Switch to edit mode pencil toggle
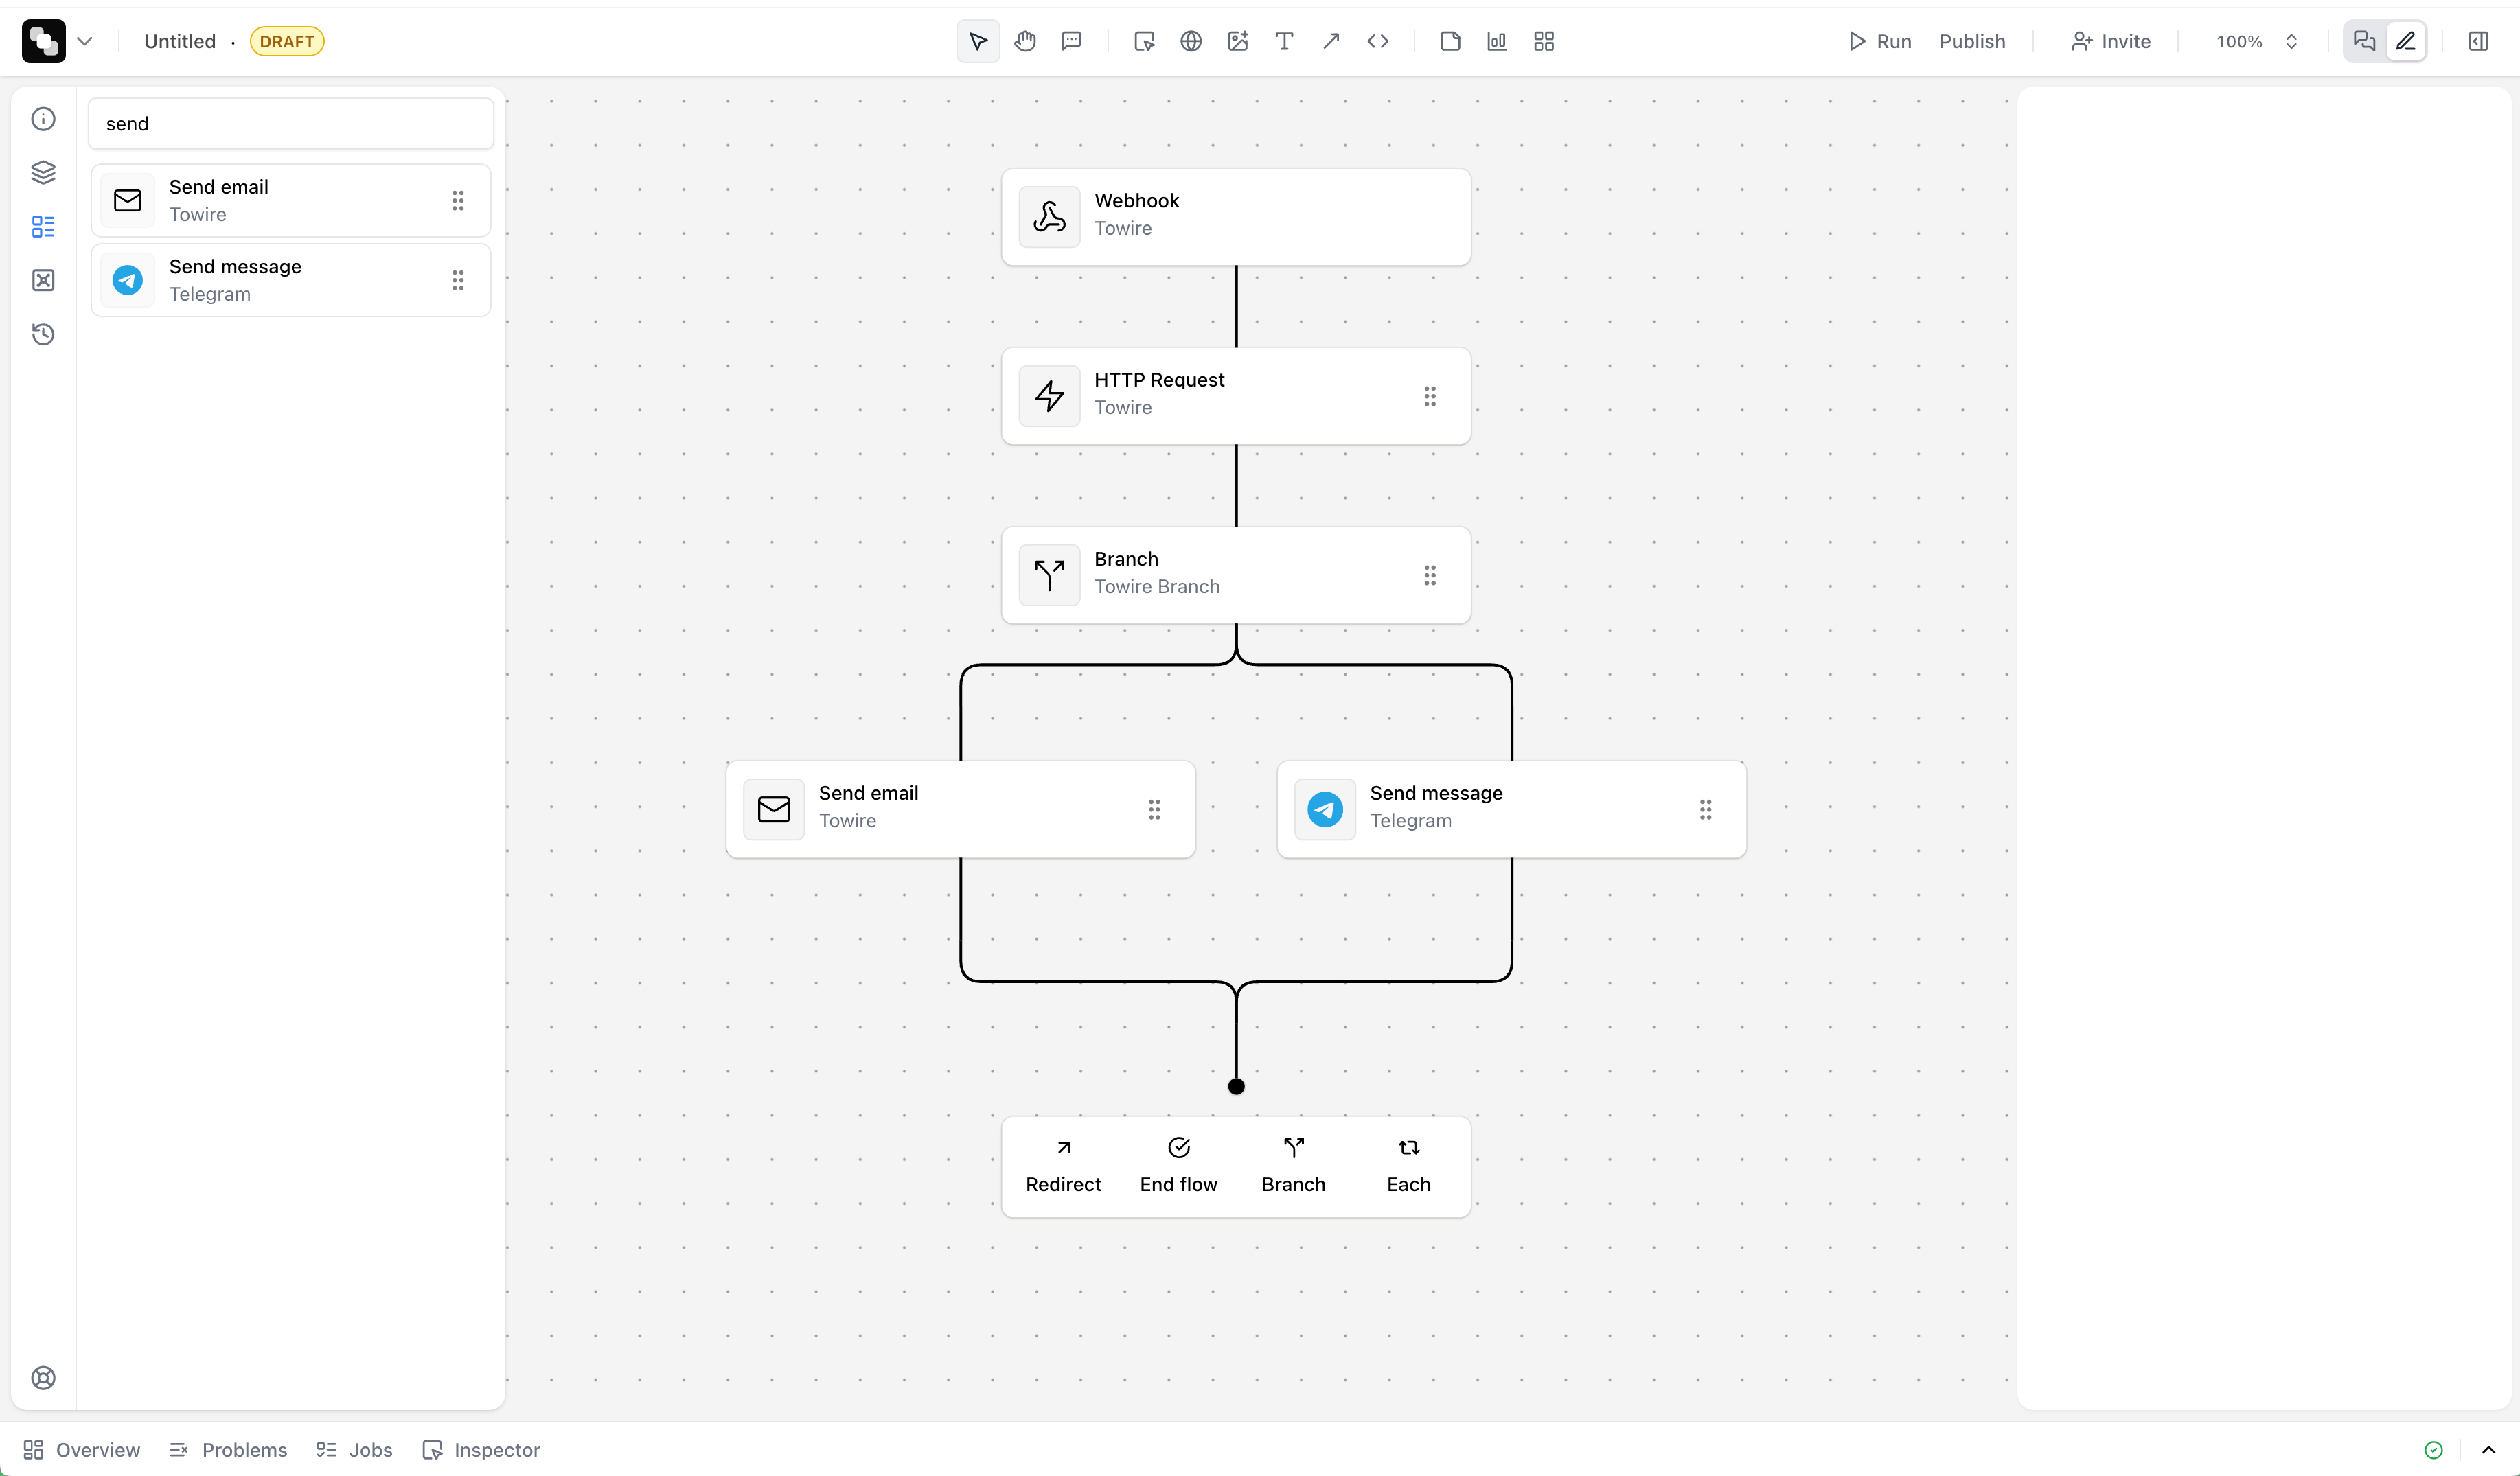2520x1476 pixels. point(2406,41)
